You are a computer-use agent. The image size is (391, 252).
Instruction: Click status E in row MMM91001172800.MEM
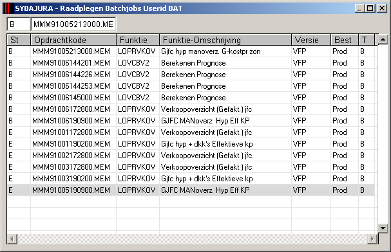[x=10, y=132]
